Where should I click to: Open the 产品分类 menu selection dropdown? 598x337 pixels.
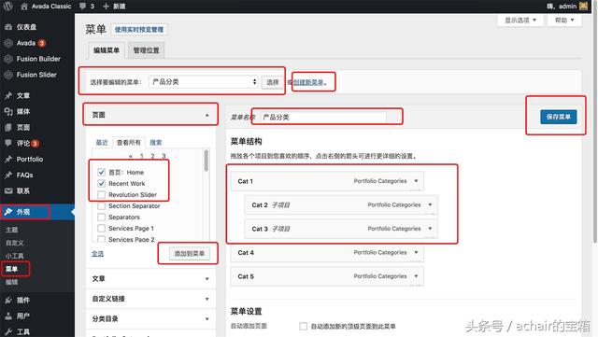pyautogui.click(x=204, y=82)
